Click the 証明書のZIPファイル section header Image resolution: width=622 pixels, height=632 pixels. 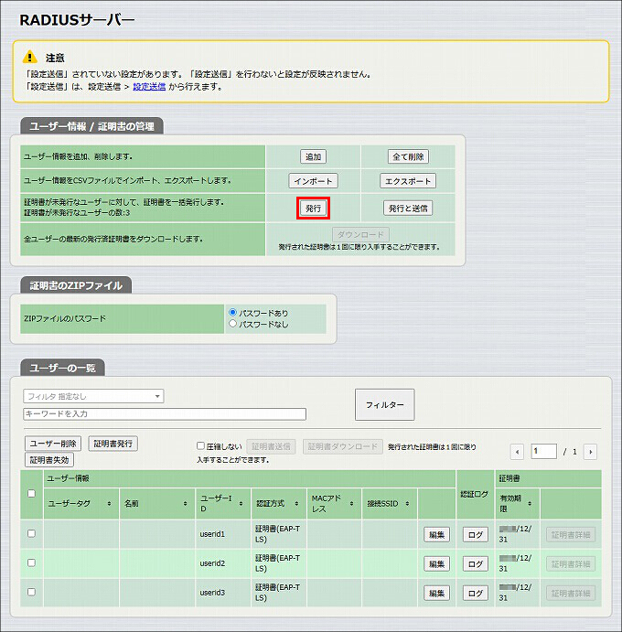pos(76,285)
